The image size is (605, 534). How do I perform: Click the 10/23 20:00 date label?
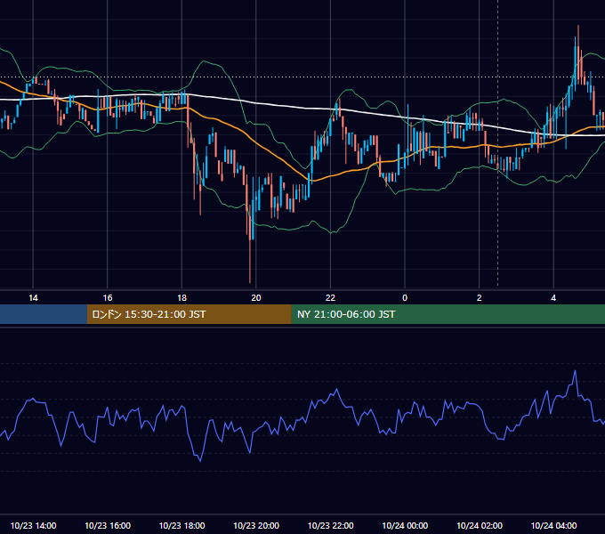(x=256, y=525)
